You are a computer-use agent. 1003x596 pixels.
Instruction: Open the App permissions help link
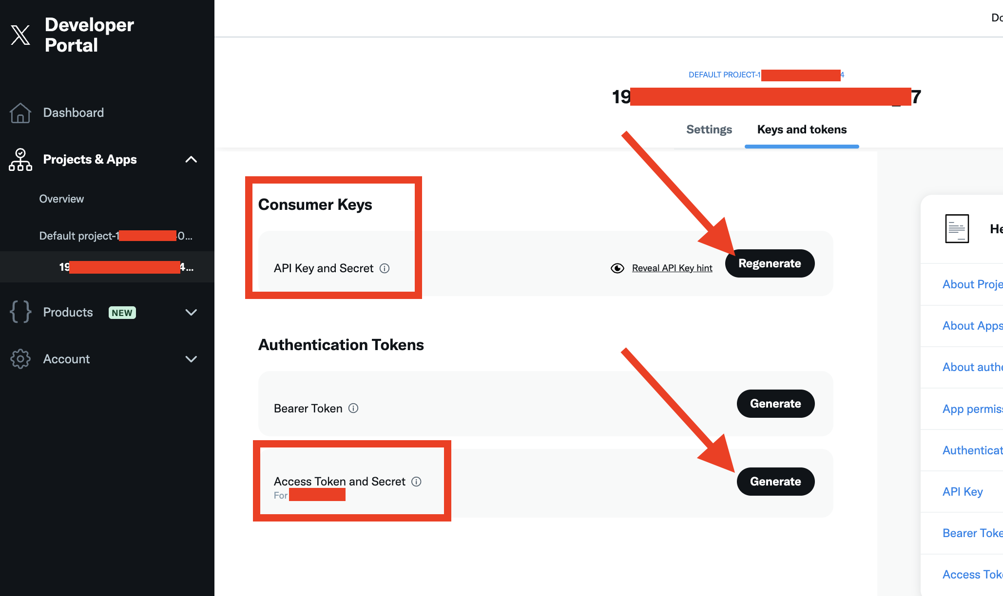click(972, 409)
